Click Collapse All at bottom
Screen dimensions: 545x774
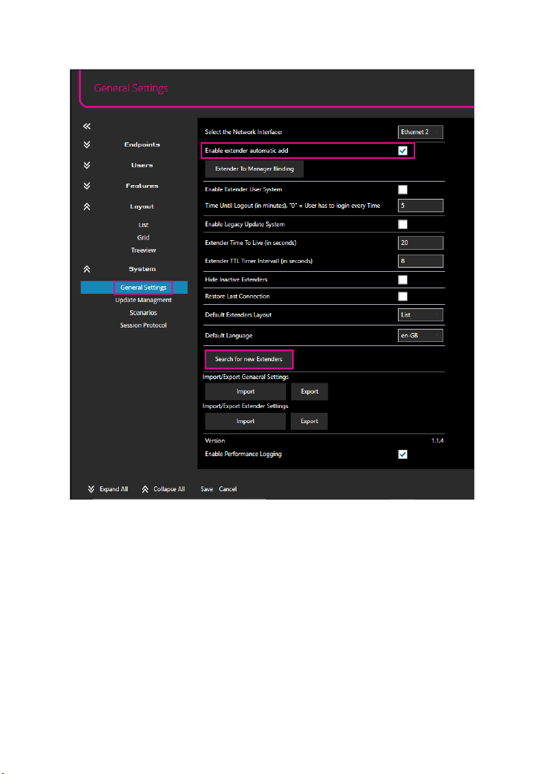coord(168,489)
